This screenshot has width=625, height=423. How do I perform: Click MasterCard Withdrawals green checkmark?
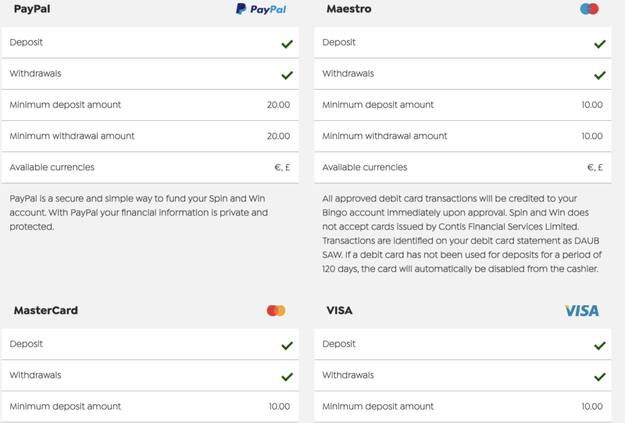coord(287,377)
